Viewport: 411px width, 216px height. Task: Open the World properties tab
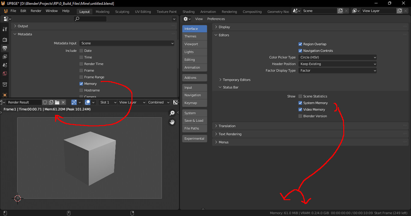[x=5, y=73]
